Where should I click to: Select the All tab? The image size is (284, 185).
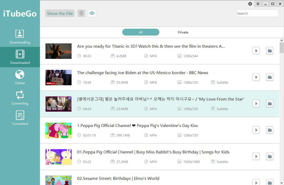[141, 32]
